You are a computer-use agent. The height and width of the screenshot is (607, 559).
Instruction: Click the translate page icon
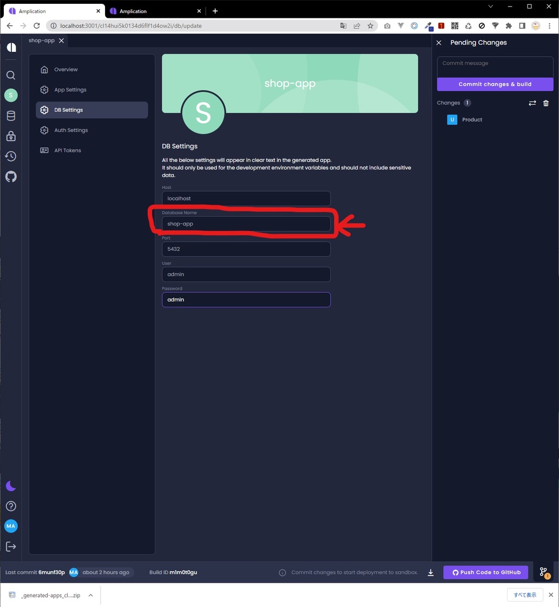[343, 26]
